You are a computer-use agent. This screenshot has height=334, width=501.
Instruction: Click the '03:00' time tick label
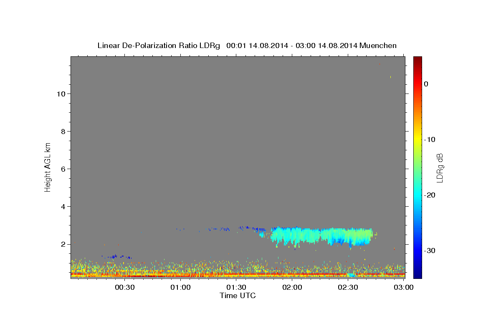tap(404, 288)
